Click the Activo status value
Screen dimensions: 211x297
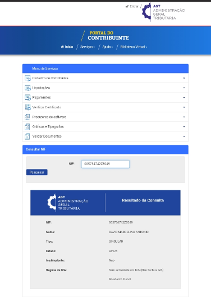pos(113,251)
